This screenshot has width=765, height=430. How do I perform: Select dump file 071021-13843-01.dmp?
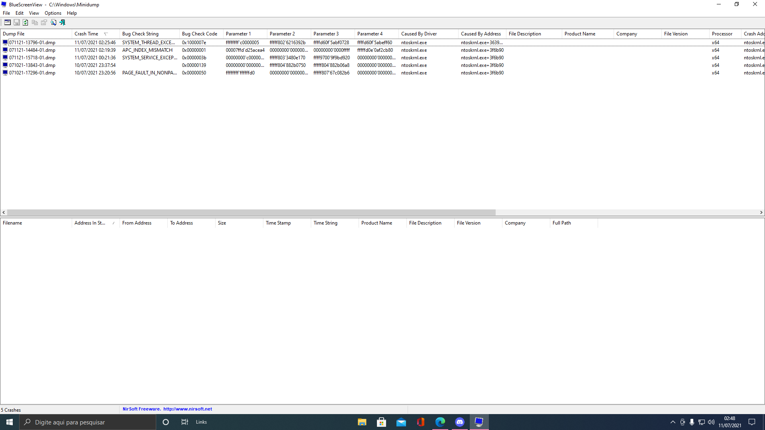tap(32, 65)
